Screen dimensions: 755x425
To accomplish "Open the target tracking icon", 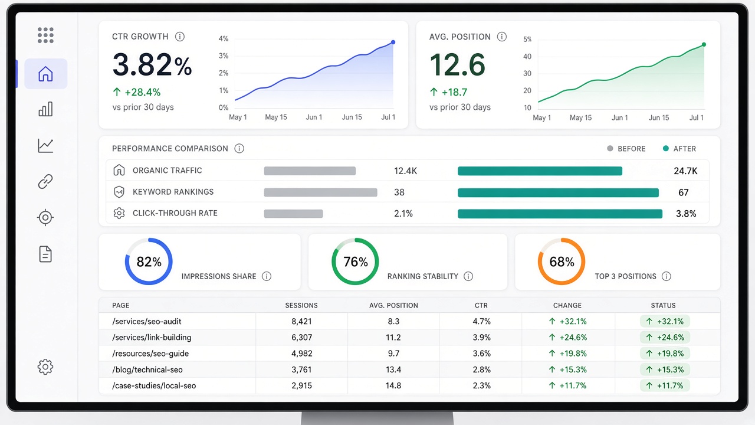I will (x=45, y=218).
